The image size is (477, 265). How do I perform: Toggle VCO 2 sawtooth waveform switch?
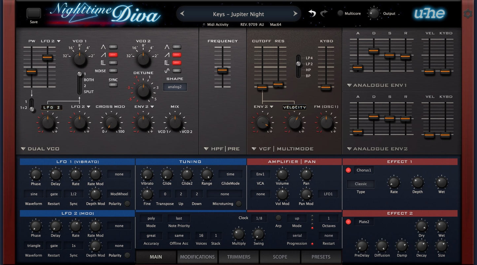(x=177, y=55)
